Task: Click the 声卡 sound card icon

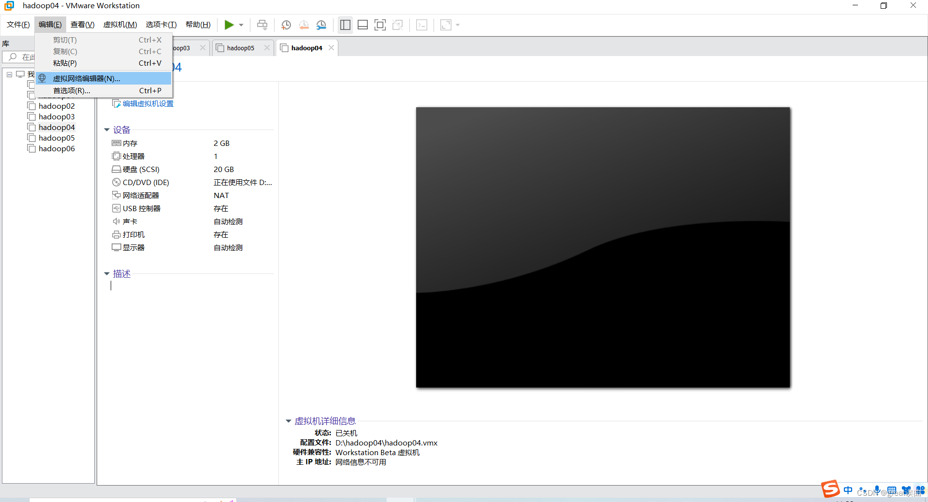Action: coord(116,221)
